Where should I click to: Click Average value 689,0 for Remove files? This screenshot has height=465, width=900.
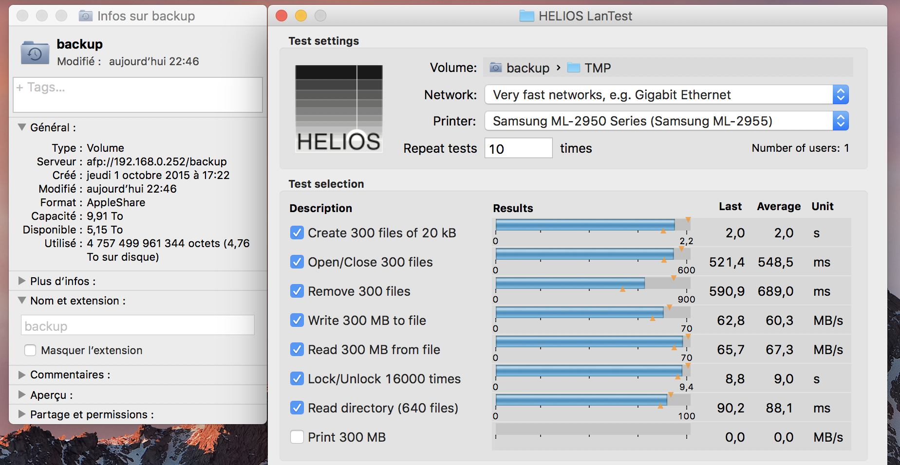[x=775, y=291]
